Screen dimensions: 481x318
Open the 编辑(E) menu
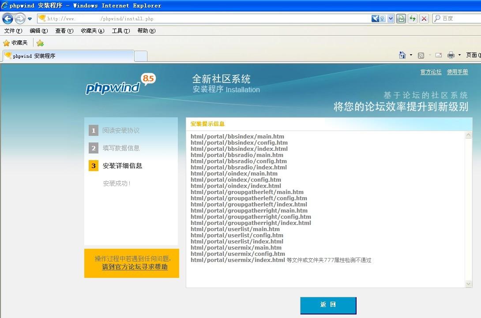39,31
